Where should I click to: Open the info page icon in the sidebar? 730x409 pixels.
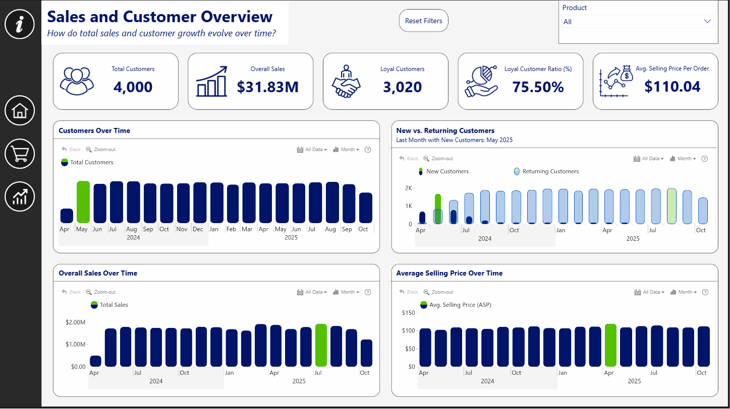(x=20, y=24)
